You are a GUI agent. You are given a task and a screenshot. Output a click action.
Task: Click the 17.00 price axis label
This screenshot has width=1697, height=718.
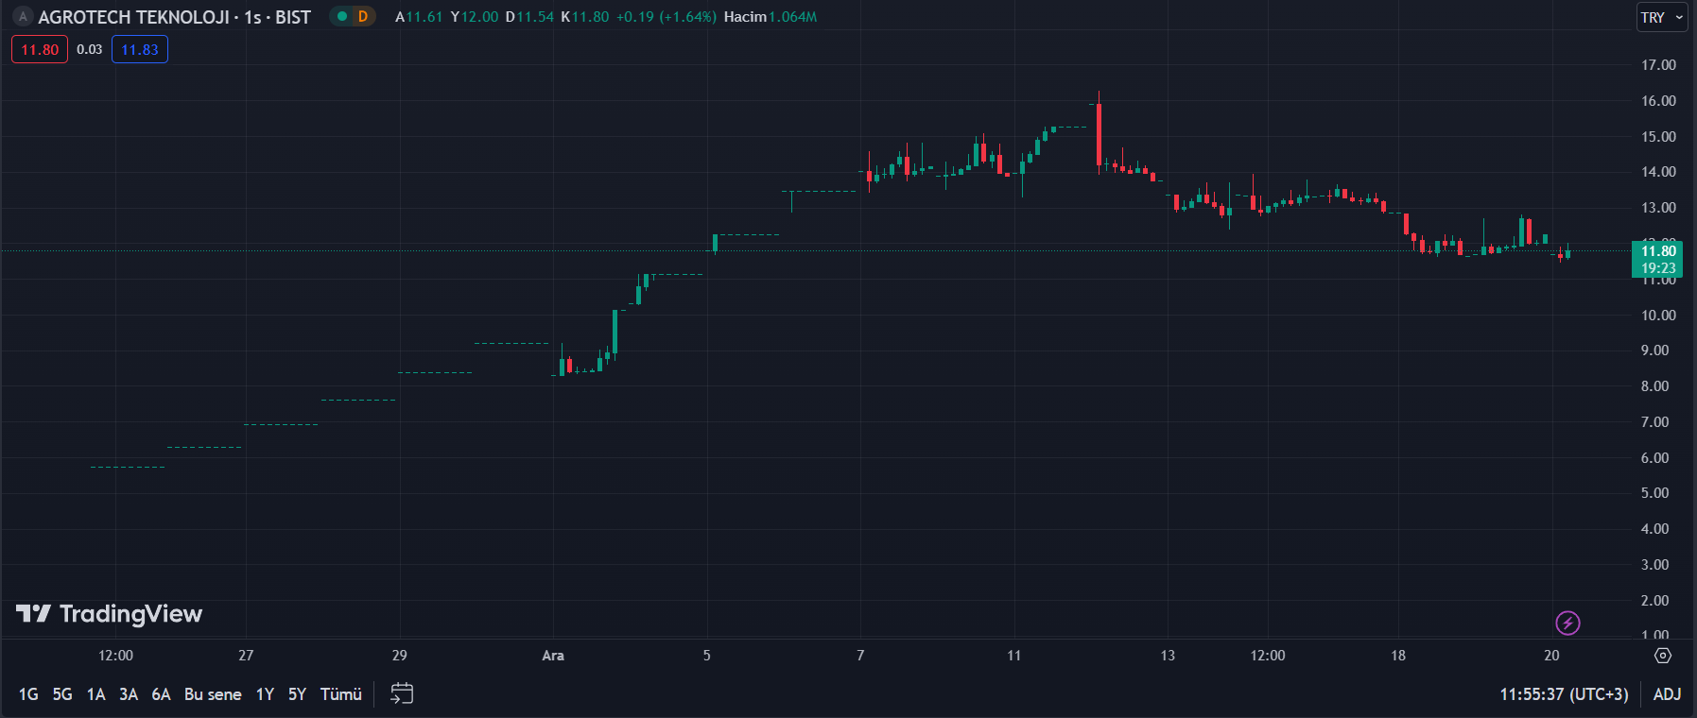tap(1658, 65)
